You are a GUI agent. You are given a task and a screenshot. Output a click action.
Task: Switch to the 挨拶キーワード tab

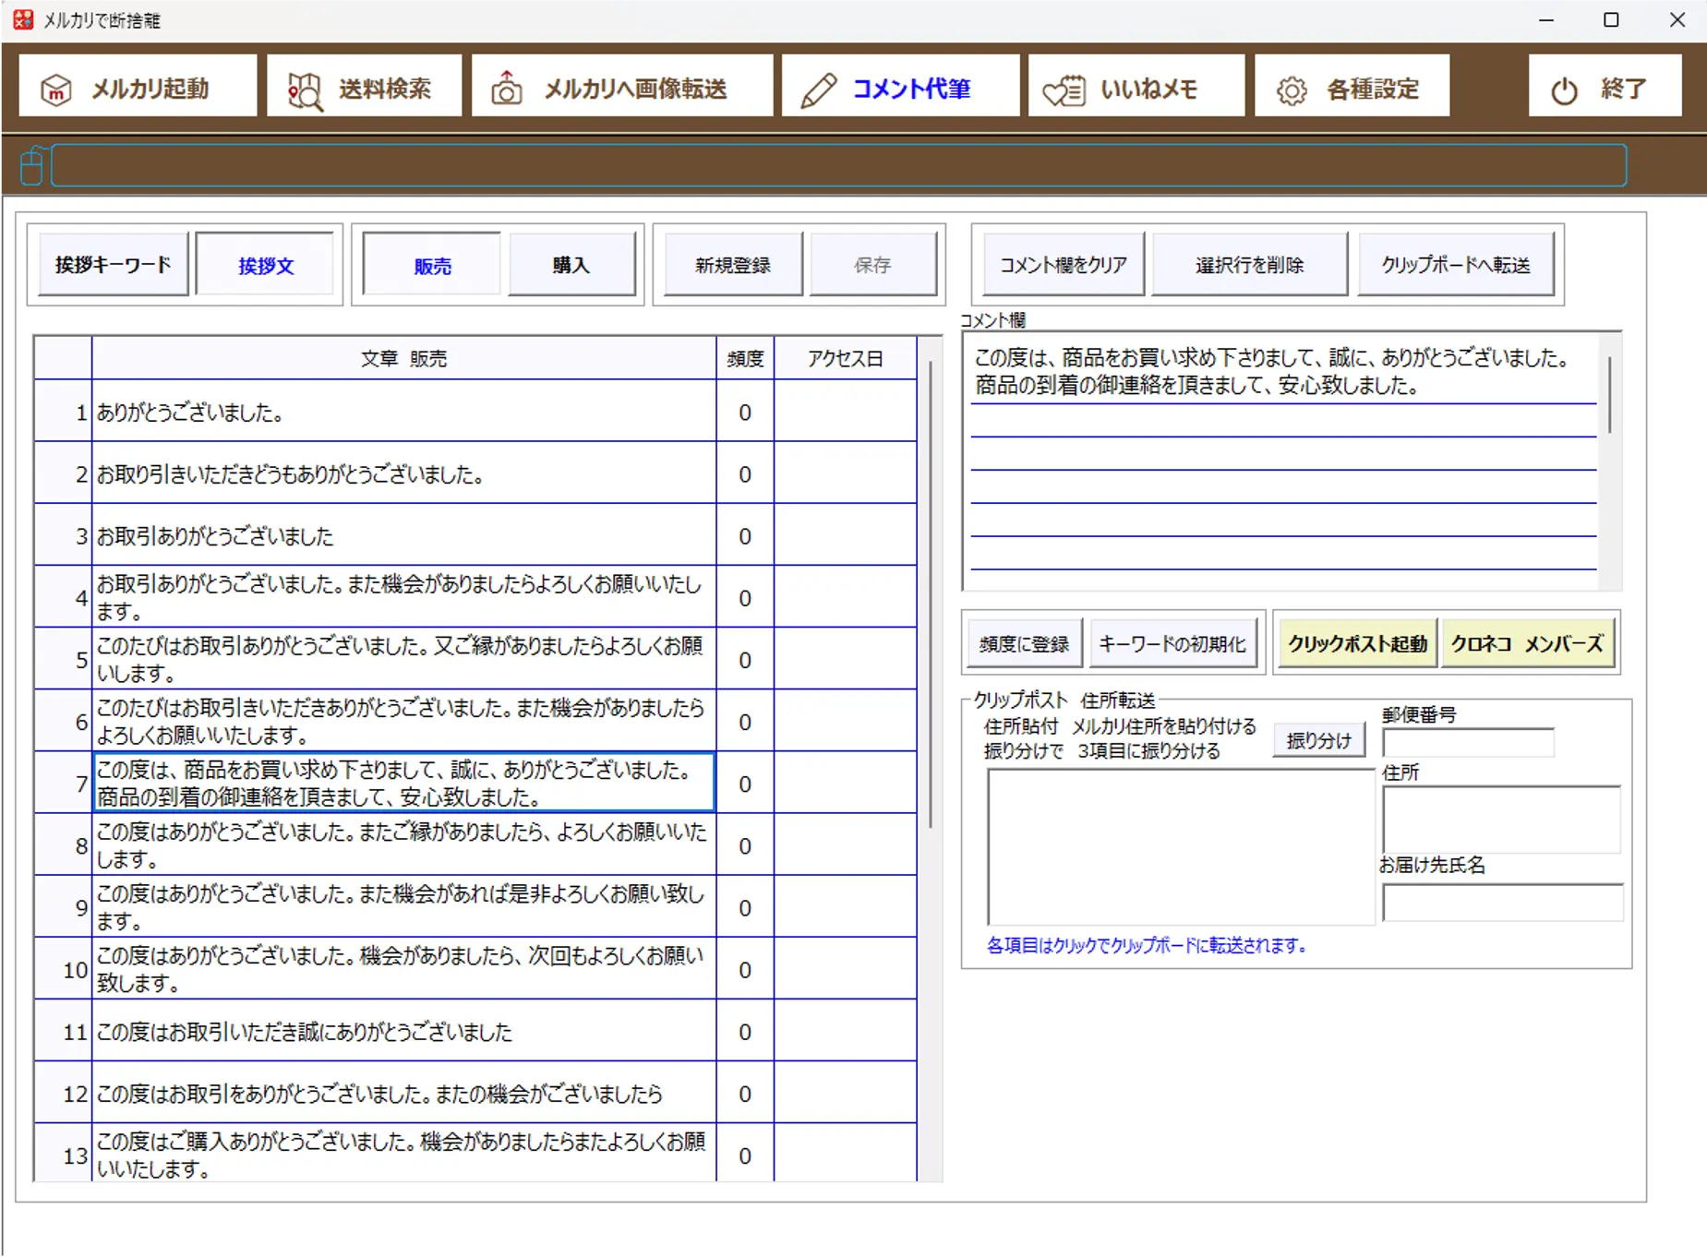(112, 264)
